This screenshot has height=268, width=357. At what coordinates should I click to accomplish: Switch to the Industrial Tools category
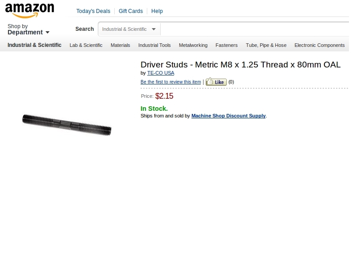click(154, 45)
